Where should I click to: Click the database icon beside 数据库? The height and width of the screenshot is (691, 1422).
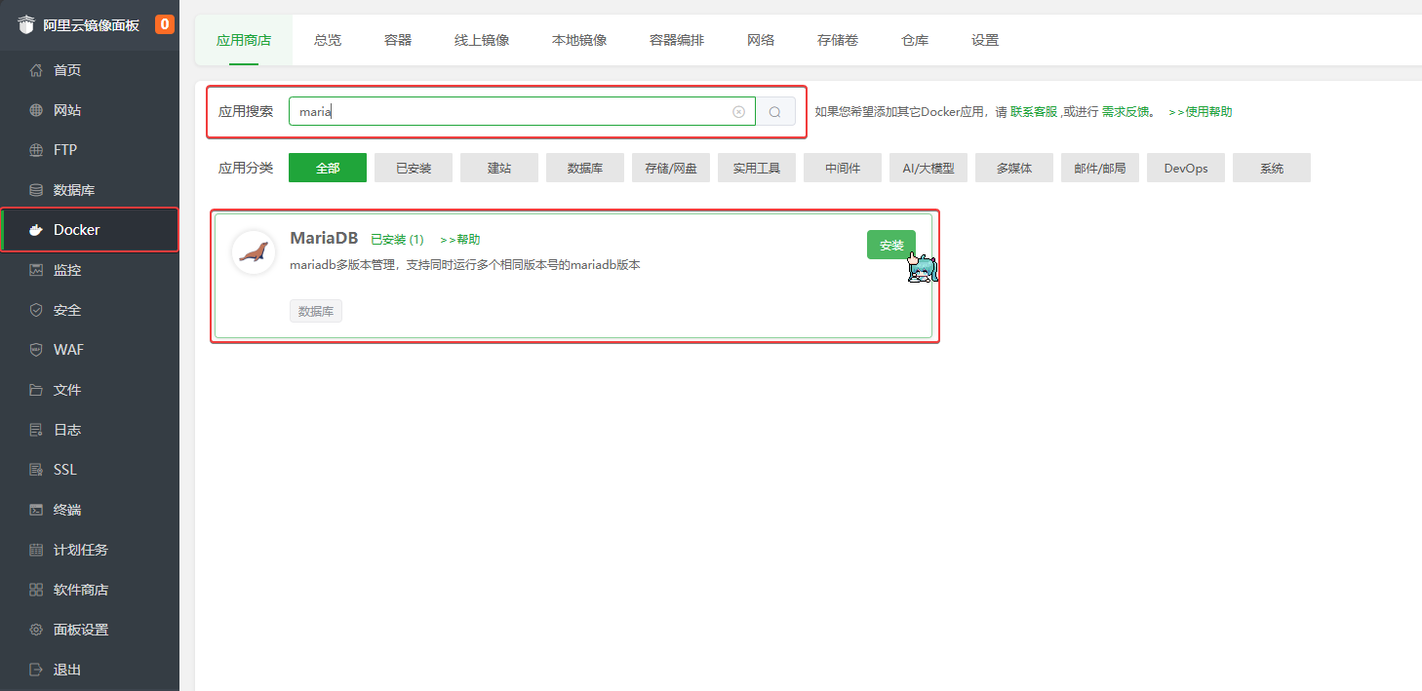click(x=36, y=190)
